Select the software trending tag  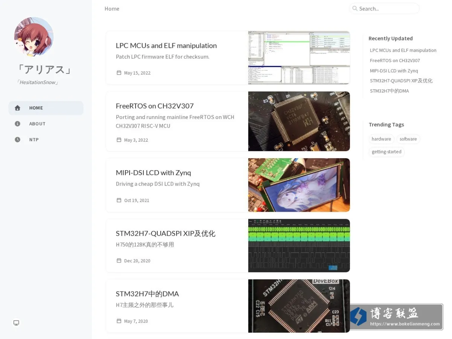coord(408,139)
